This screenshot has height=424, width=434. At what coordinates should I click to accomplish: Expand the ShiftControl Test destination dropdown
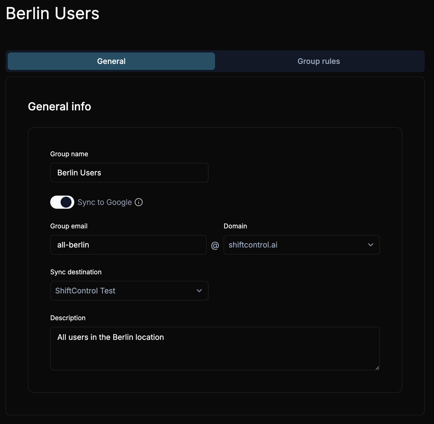click(129, 291)
